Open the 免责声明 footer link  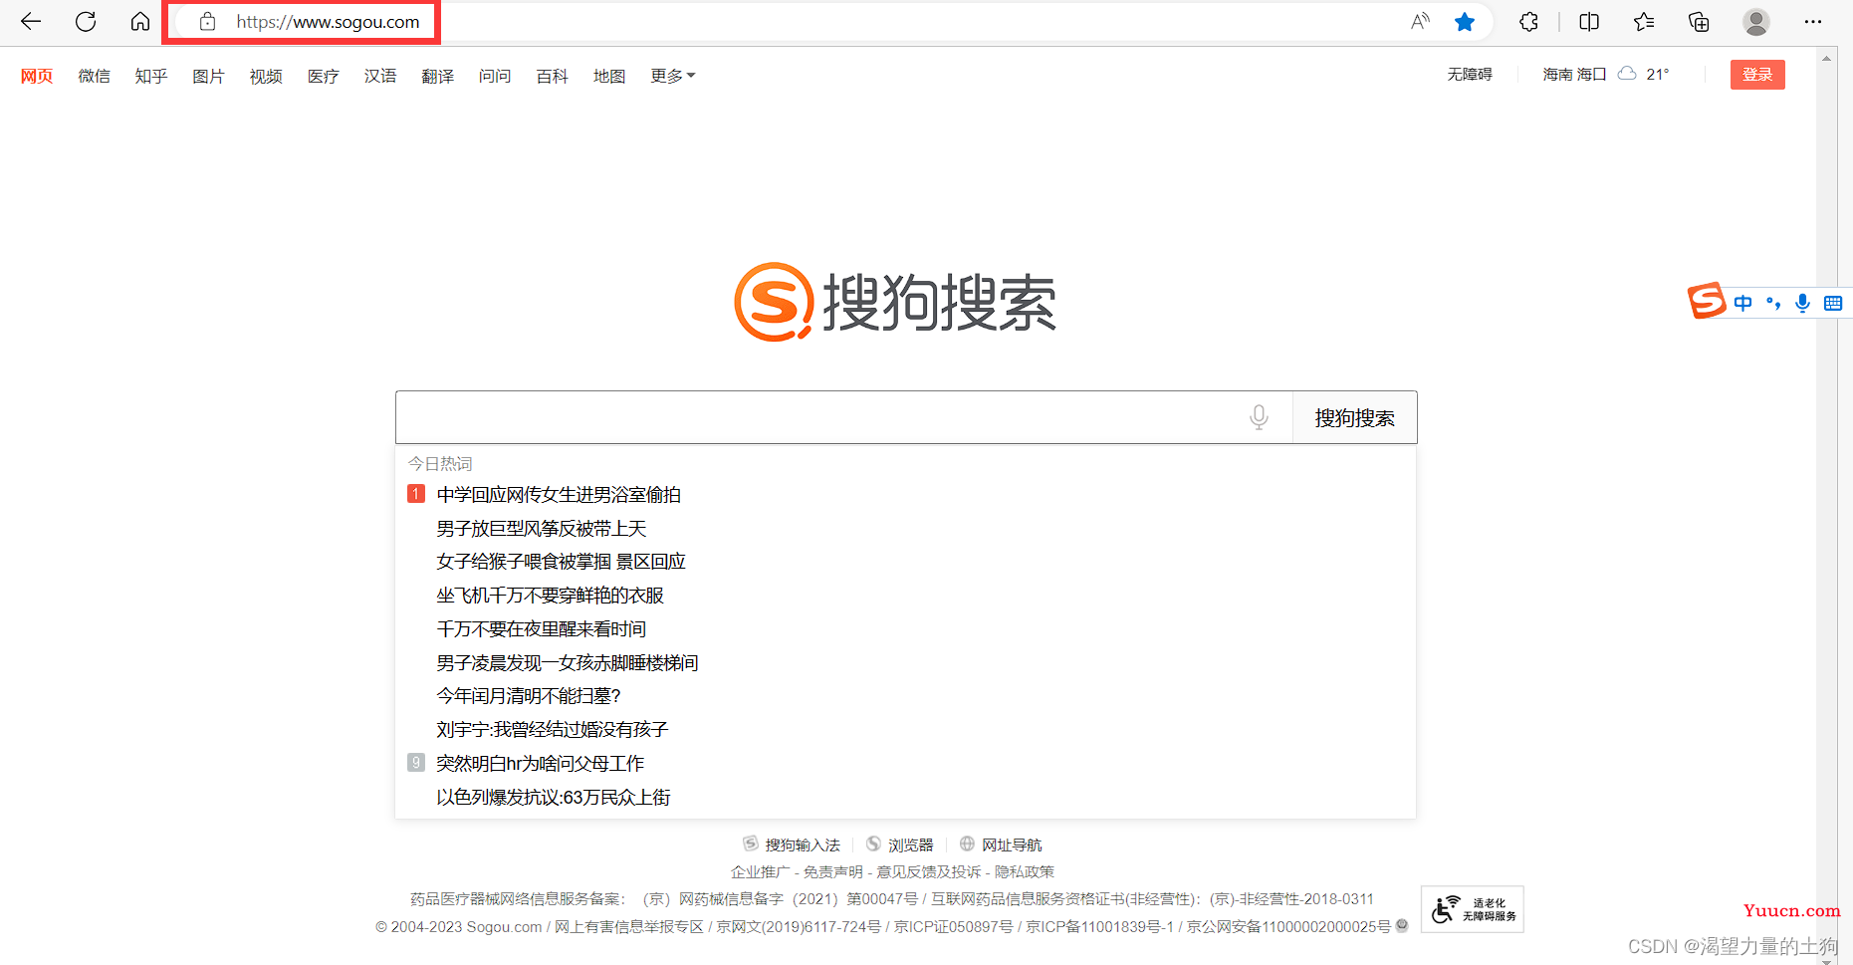pos(832,871)
